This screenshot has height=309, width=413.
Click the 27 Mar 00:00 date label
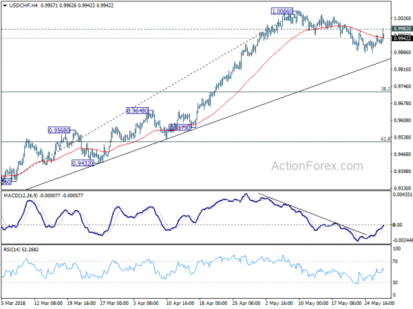click(x=114, y=304)
